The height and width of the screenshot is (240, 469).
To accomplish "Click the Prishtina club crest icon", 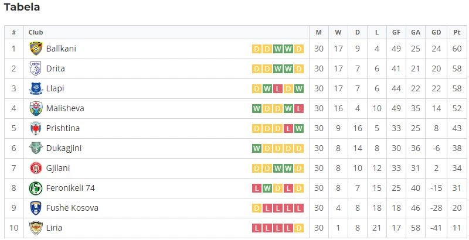I will [36, 128].
